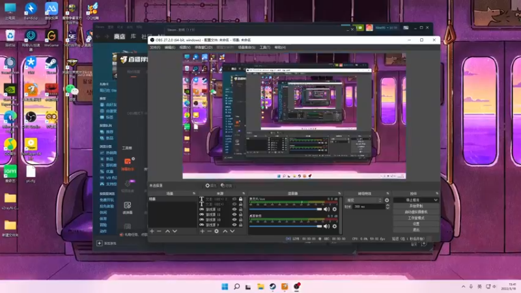Add a new source with the plus icon
This screenshot has height=293, width=521.
[202, 231]
